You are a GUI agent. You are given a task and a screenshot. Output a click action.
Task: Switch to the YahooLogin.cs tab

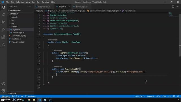tap(81, 7)
